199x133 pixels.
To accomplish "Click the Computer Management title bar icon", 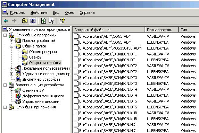I will [x=5, y=5].
